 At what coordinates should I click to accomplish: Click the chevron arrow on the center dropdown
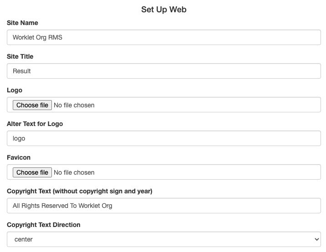pyautogui.click(x=317, y=239)
